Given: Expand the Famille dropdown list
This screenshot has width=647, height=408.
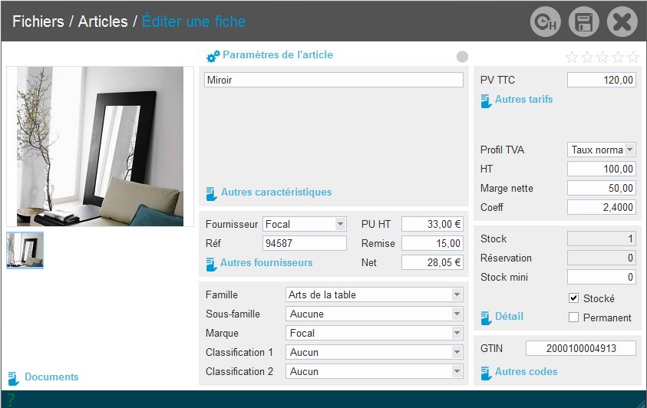Looking at the screenshot, I should click(x=457, y=294).
